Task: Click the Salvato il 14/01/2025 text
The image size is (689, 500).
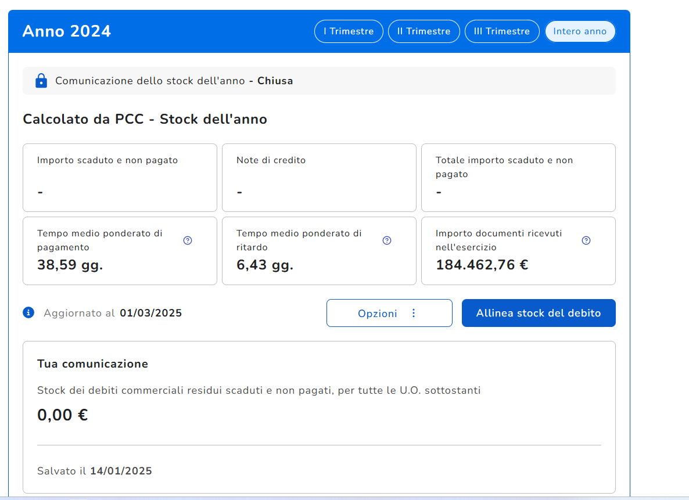Action: [94, 471]
